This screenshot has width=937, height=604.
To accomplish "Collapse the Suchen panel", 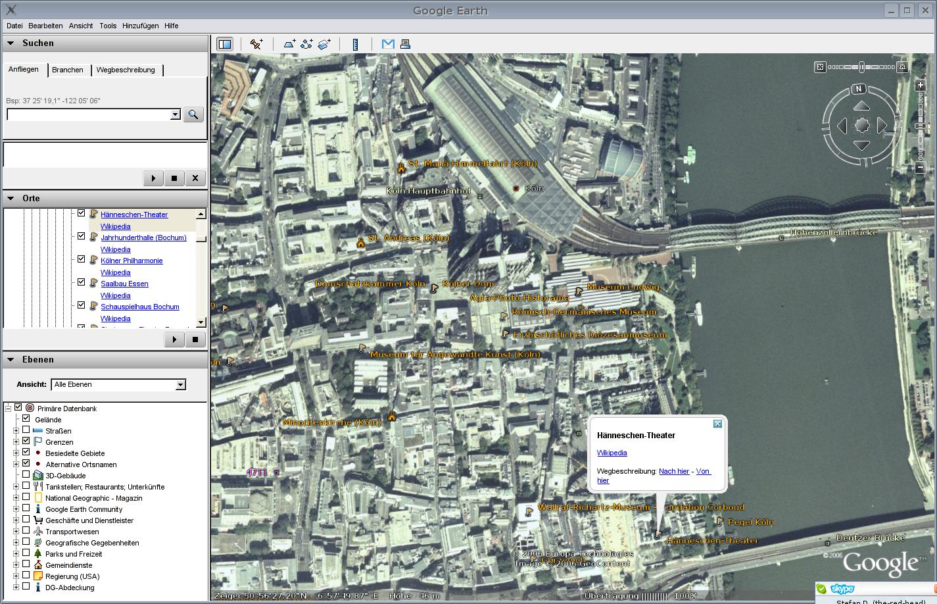I will (x=11, y=43).
